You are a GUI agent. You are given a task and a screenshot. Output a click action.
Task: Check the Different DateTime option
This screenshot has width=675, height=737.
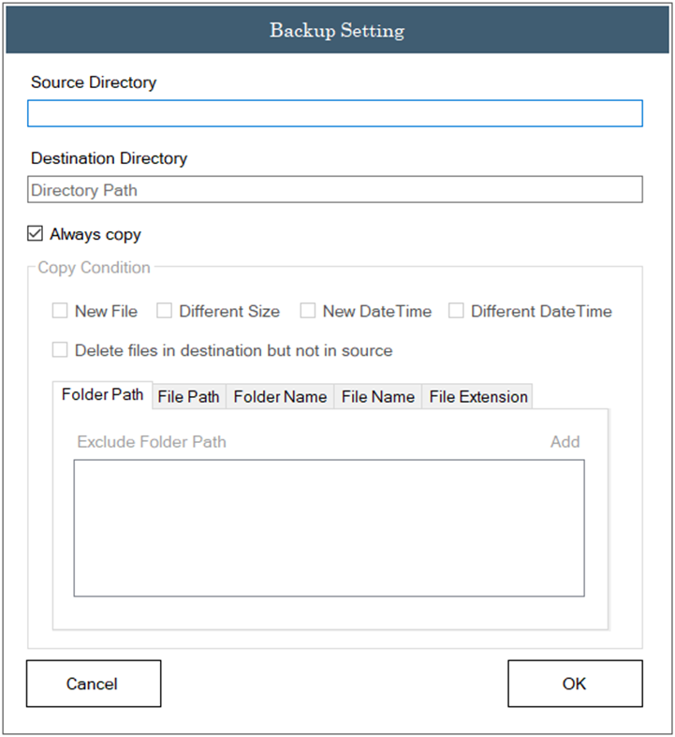point(456,311)
